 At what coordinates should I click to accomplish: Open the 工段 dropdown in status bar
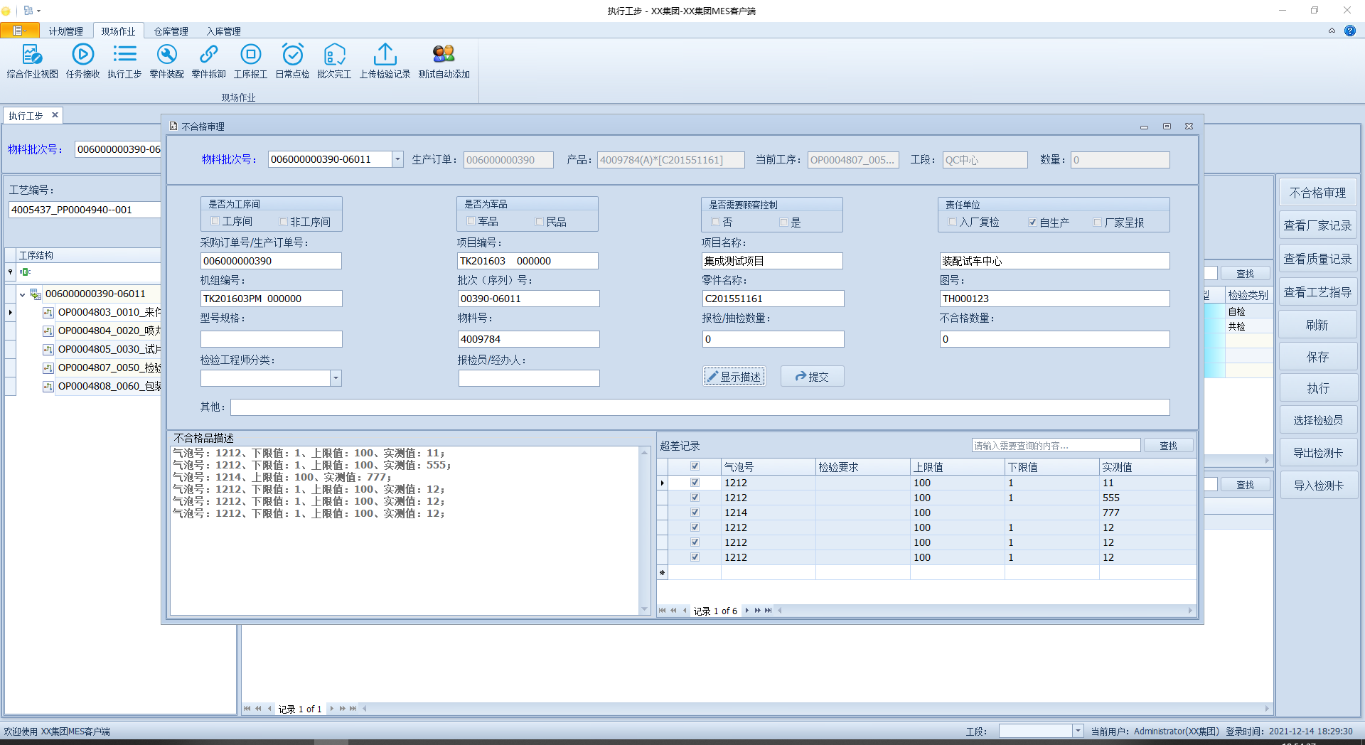[1078, 731]
